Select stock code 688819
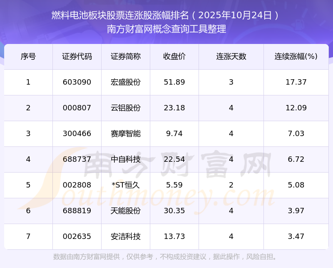 point(77,211)
